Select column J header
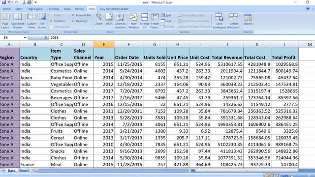This screenshot has width=315, height=177. [227, 44]
